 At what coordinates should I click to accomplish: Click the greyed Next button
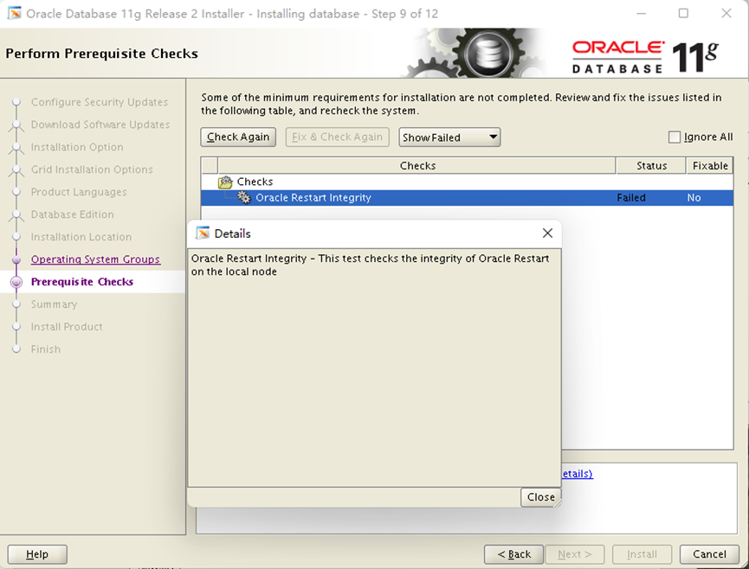[x=575, y=554]
